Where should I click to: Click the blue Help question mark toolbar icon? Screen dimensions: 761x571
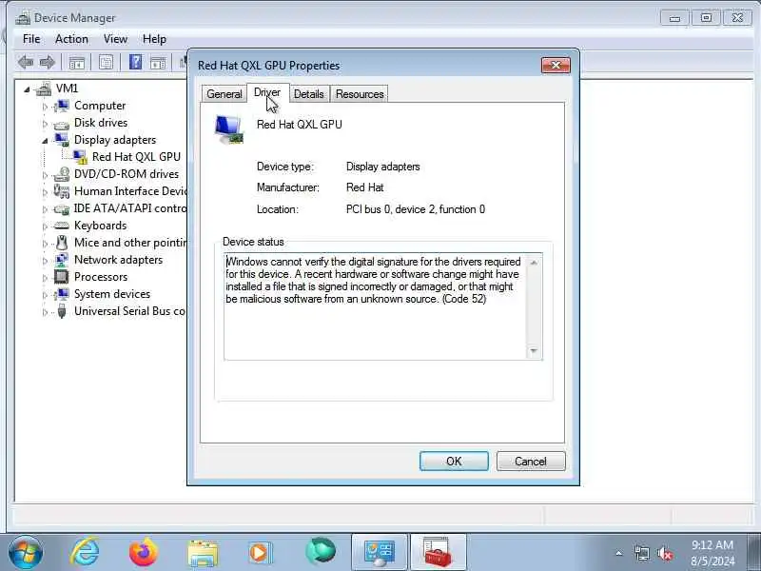pos(135,62)
